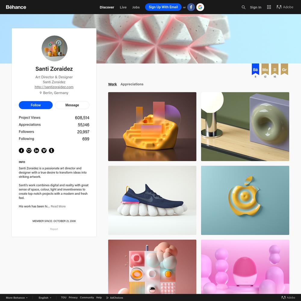Screen dimensions: 301x301
Task: Open the Nike sneaker project thumbnail
Action: tap(152, 200)
